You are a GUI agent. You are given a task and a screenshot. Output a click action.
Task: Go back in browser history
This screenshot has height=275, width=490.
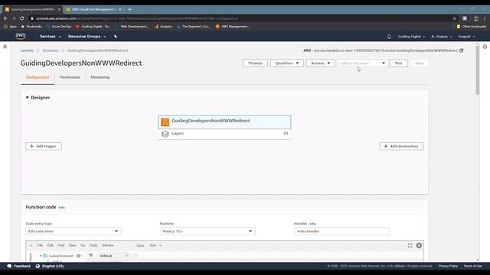(6, 18)
